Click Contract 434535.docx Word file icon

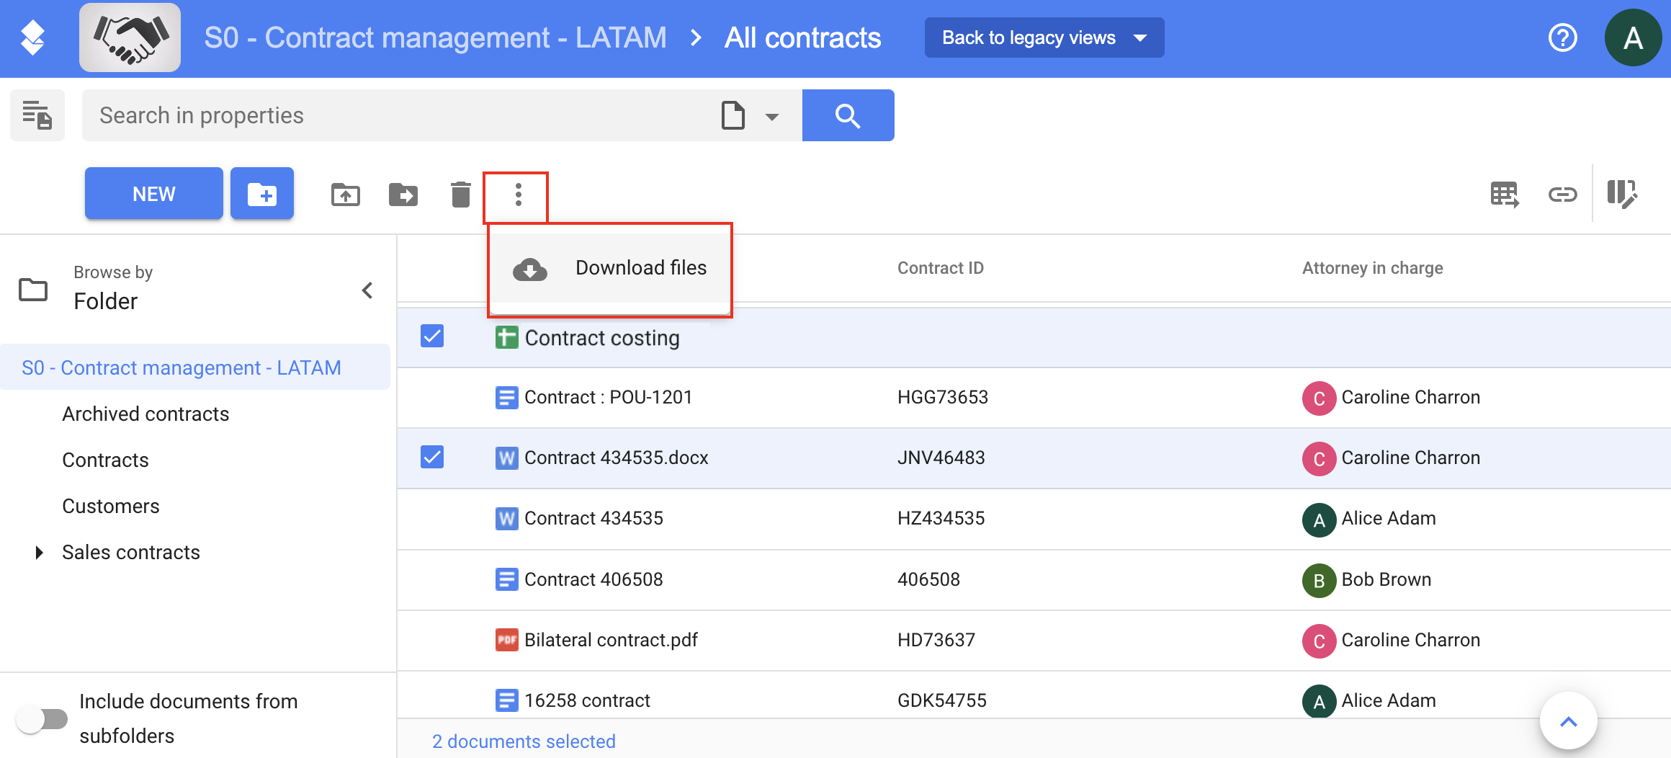(507, 458)
